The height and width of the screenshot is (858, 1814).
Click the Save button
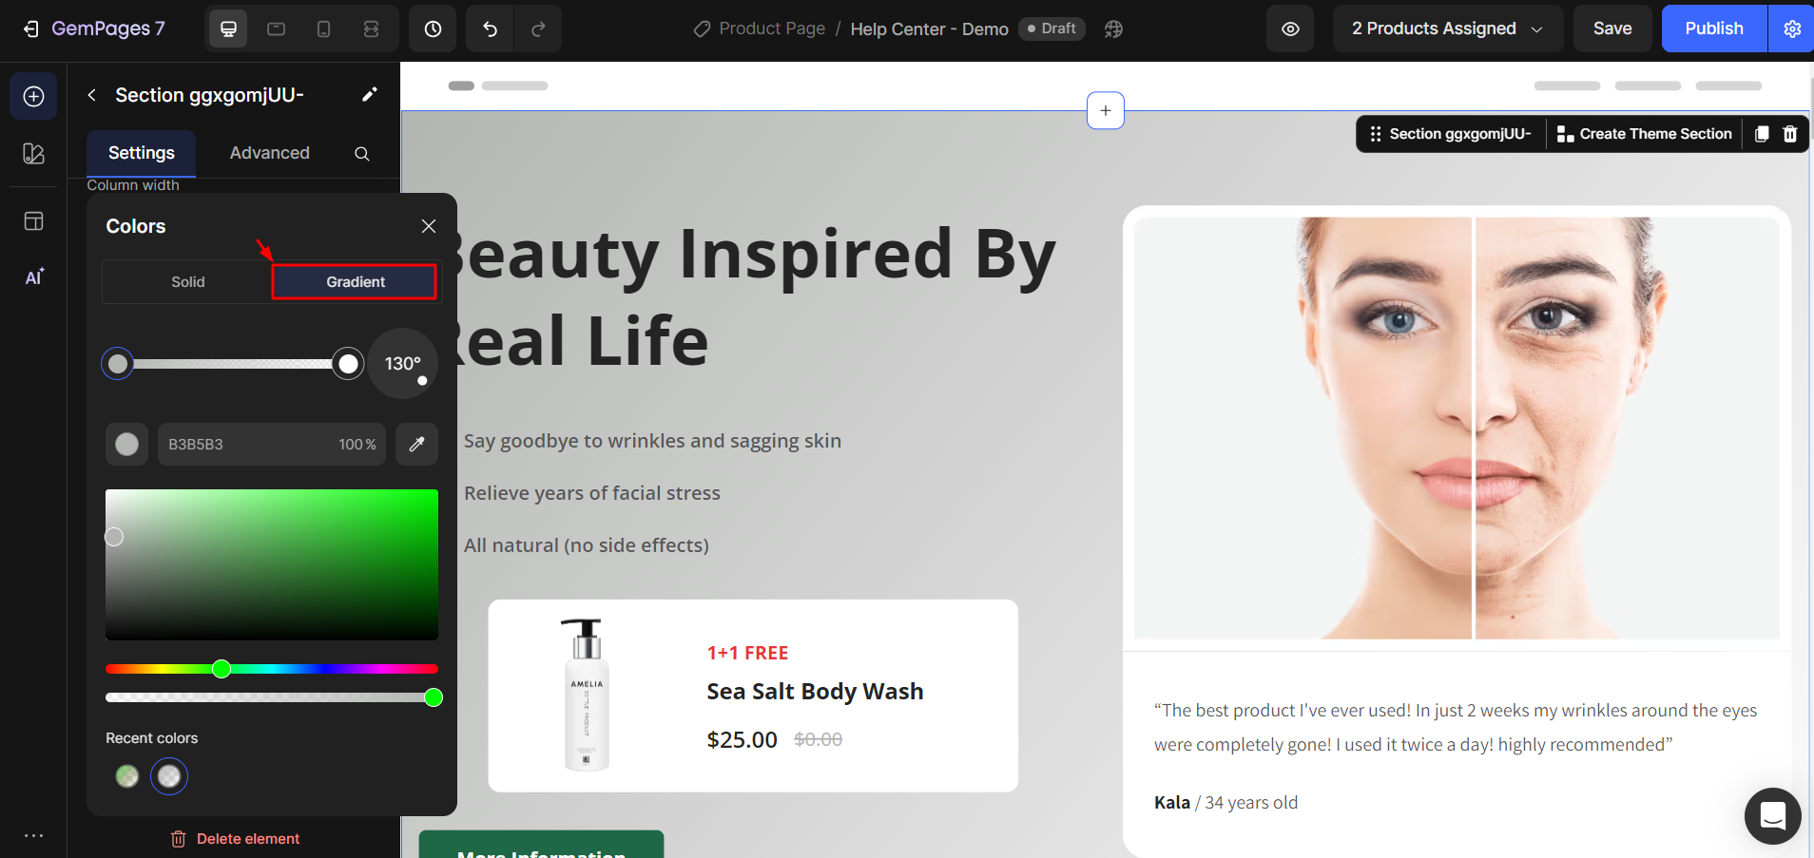(1612, 29)
